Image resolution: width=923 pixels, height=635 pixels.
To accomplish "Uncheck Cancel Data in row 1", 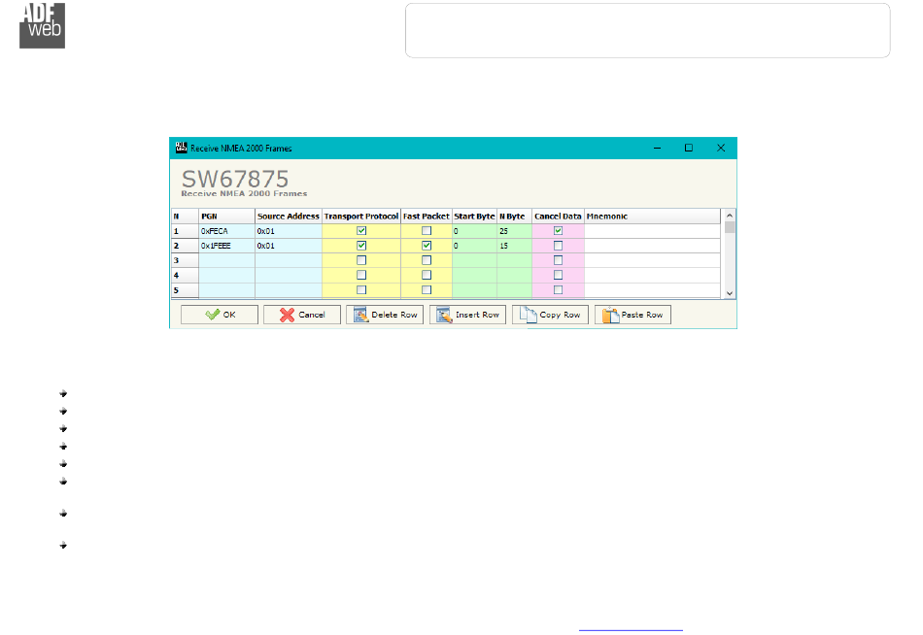I will 558,231.
